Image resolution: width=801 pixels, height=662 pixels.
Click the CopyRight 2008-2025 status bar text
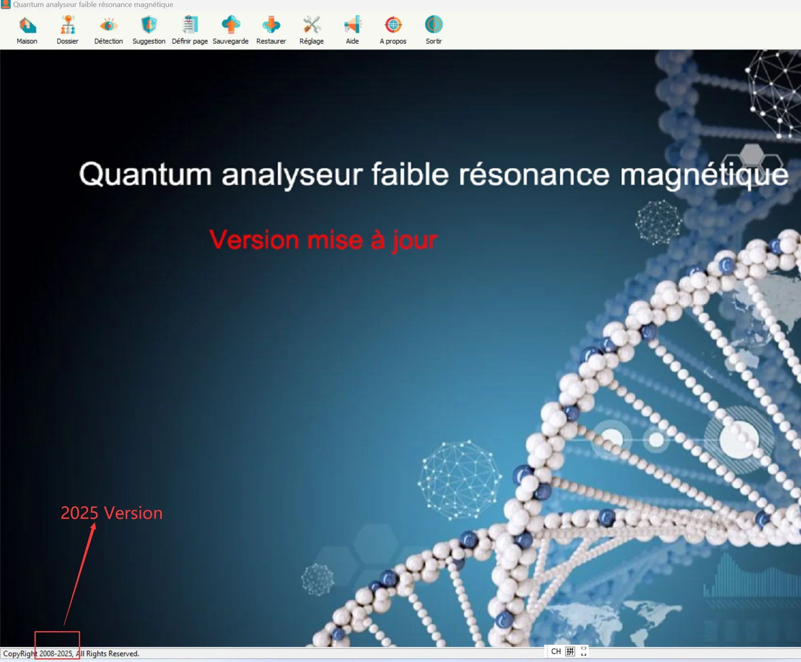point(71,654)
